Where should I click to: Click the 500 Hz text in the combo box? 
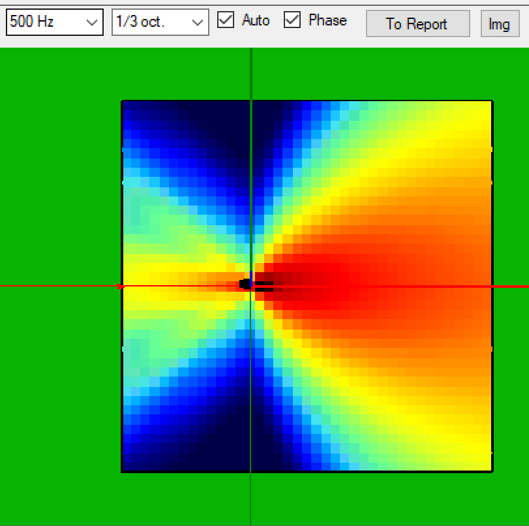point(26,22)
